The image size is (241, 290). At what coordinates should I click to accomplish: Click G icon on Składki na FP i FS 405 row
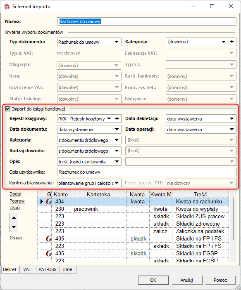pyautogui.click(x=49, y=238)
